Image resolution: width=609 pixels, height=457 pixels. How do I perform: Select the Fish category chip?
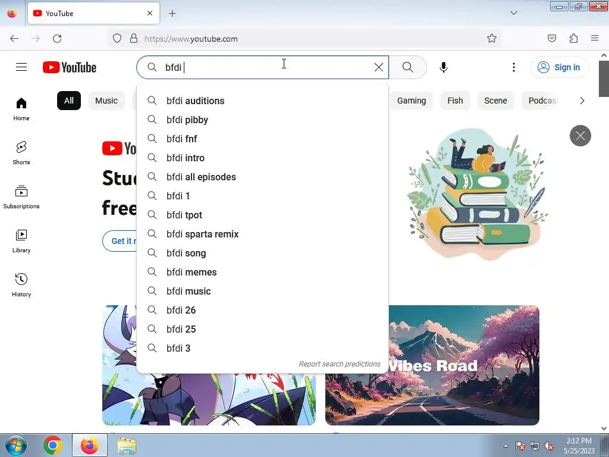coord(455,101)
